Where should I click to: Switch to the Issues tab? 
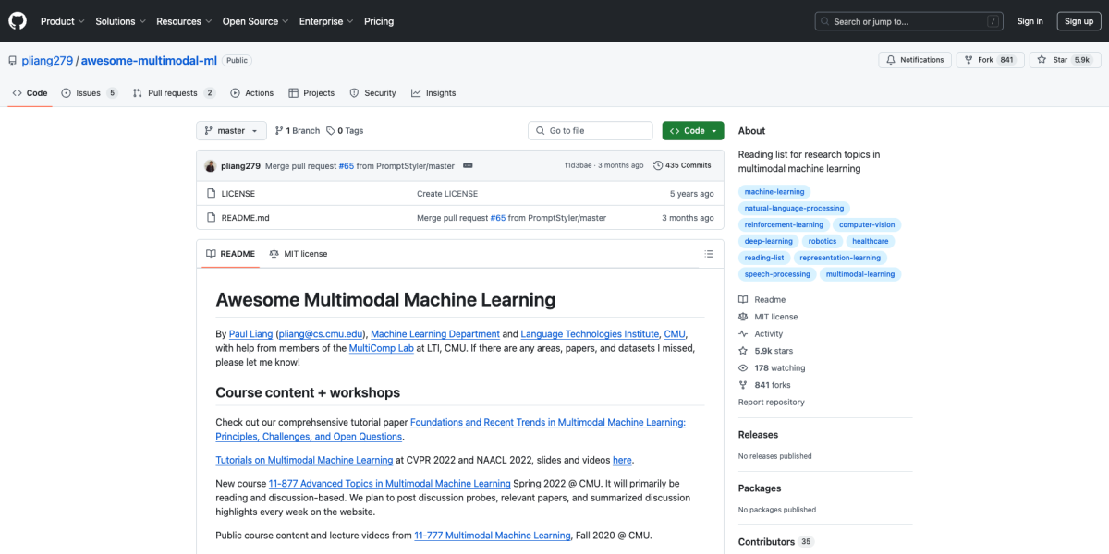pos(89,93)
